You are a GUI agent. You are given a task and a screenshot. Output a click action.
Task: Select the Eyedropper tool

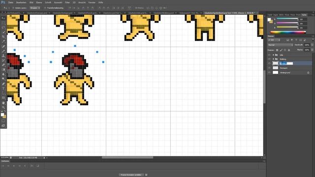click(x=3, y=41)
